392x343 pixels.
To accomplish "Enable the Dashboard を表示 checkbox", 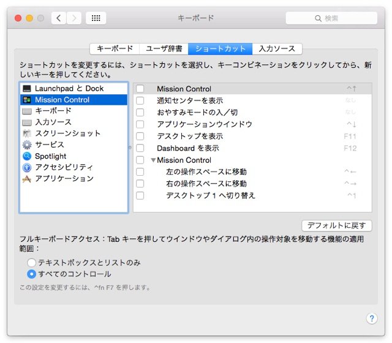I will pyautogui.click(x=140, y=148).
